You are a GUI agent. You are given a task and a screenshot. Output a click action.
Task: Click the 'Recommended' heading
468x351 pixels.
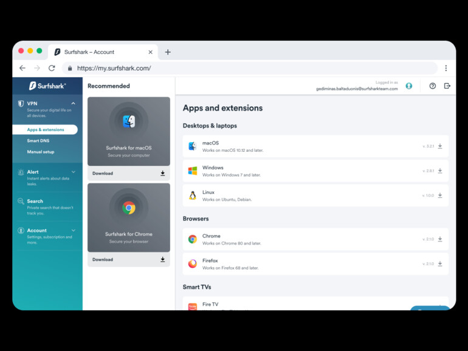point(109,86)
